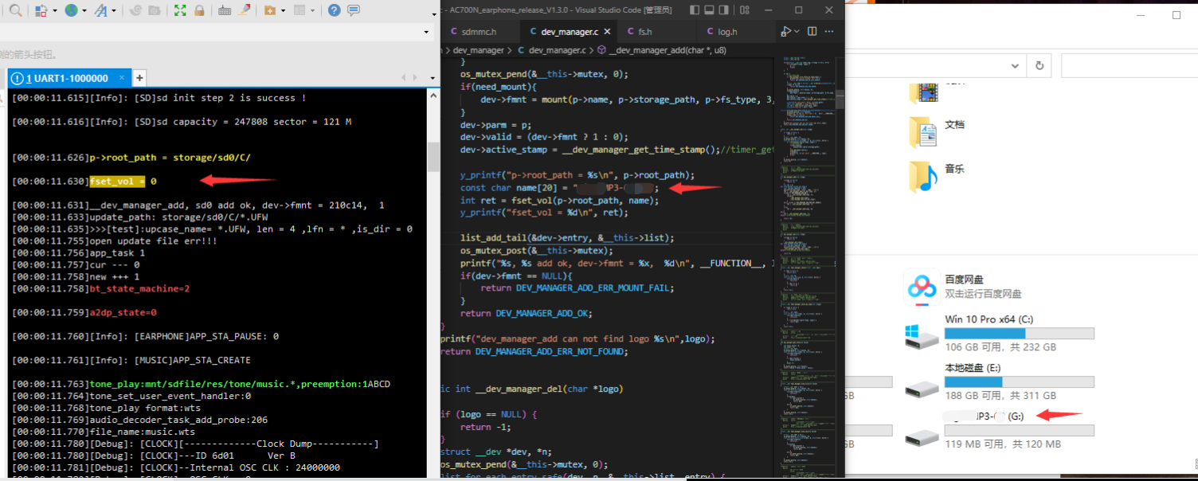The image size is (1198, 481).
Task: Click the new folder icon in the terminal toolbar
Action: [270, 10]
